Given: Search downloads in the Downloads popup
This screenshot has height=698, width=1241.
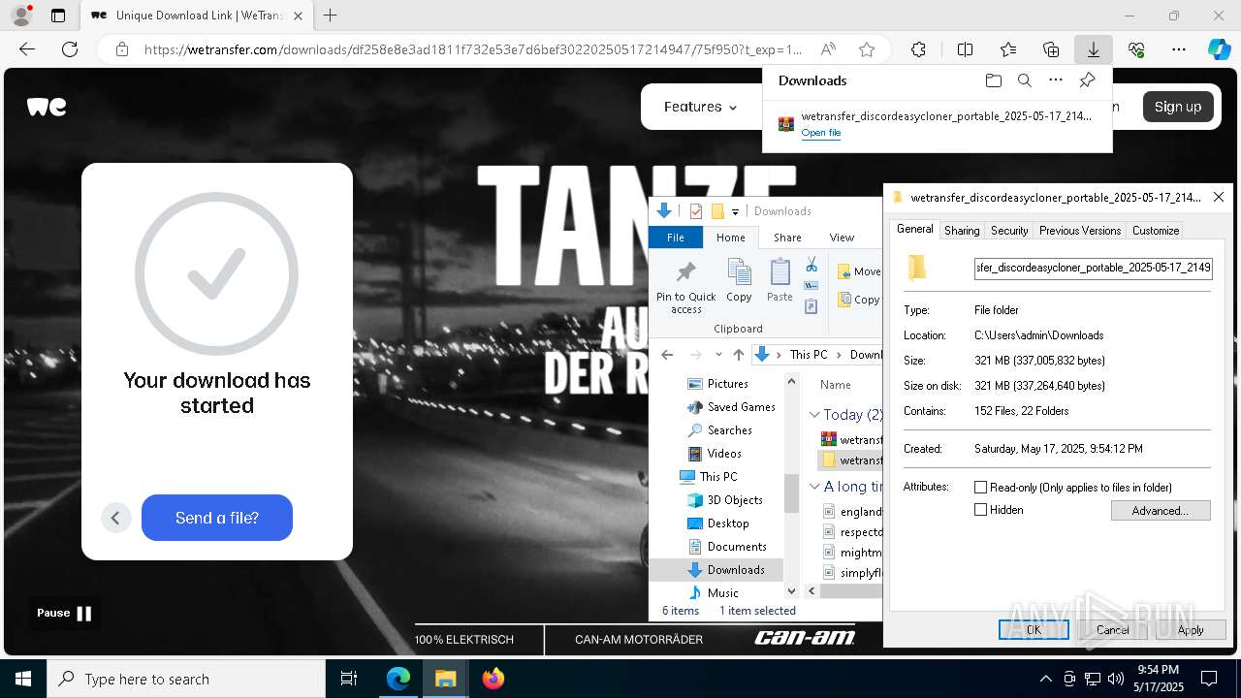Looking at the screenshot, I should (1024, 80).
